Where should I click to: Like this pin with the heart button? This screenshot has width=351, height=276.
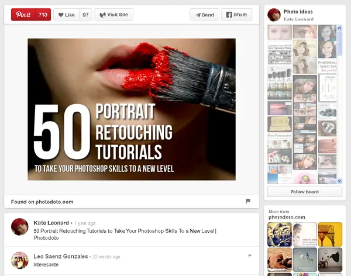67,15
